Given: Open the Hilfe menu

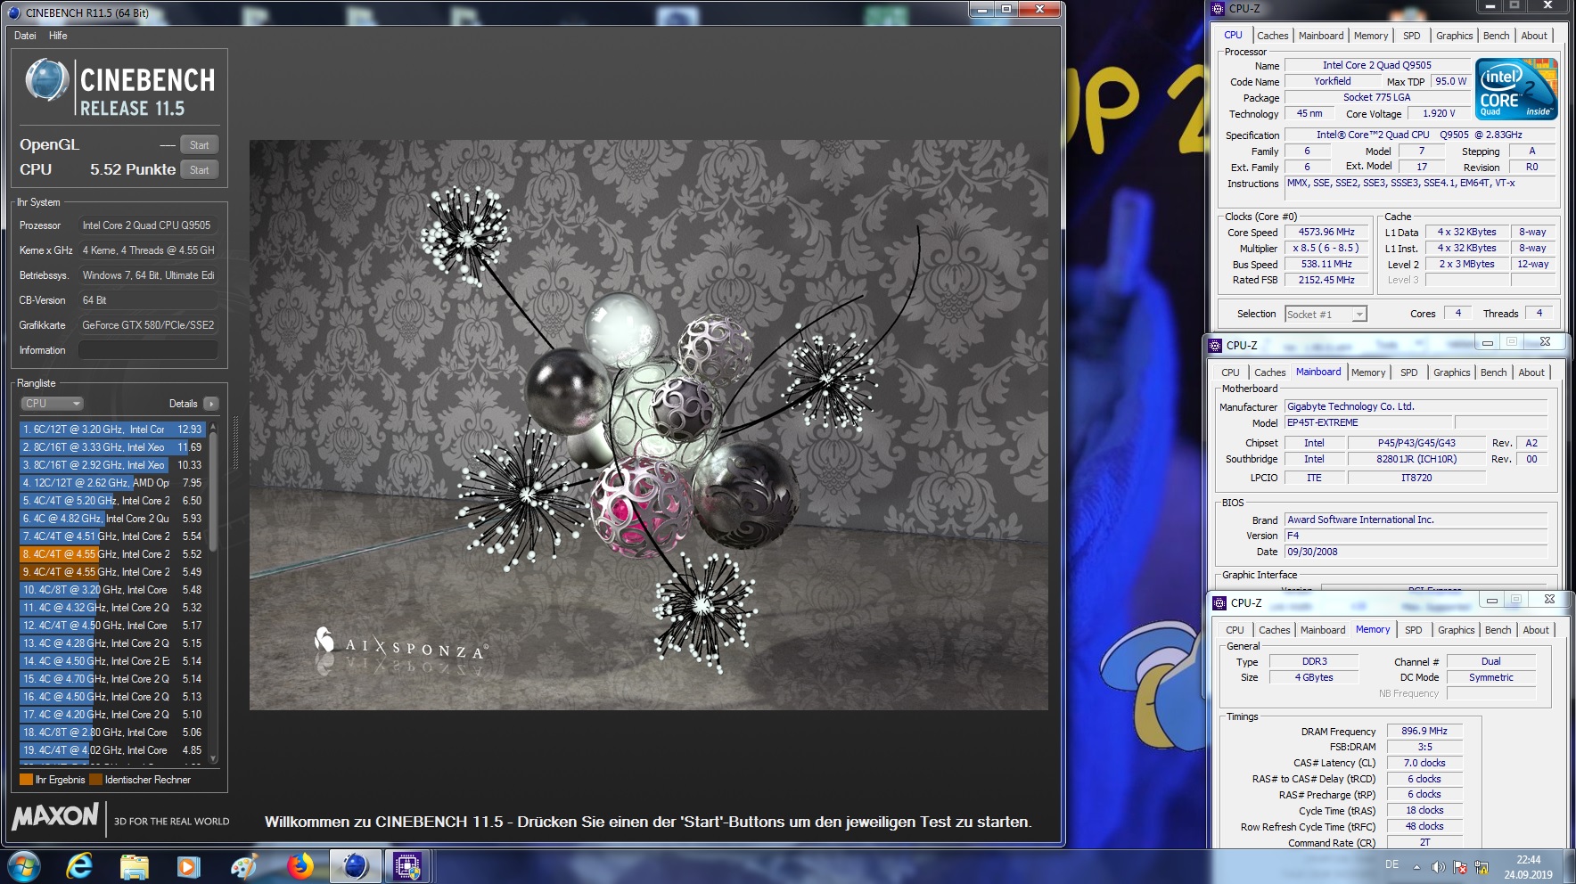Looking at the screenshot, I should (58, 36).
